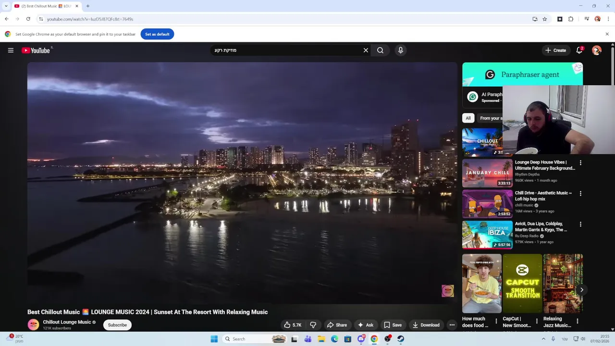615x346 pixels.
Task: Open options for Chill Drive video
Action: coord(580,194)
